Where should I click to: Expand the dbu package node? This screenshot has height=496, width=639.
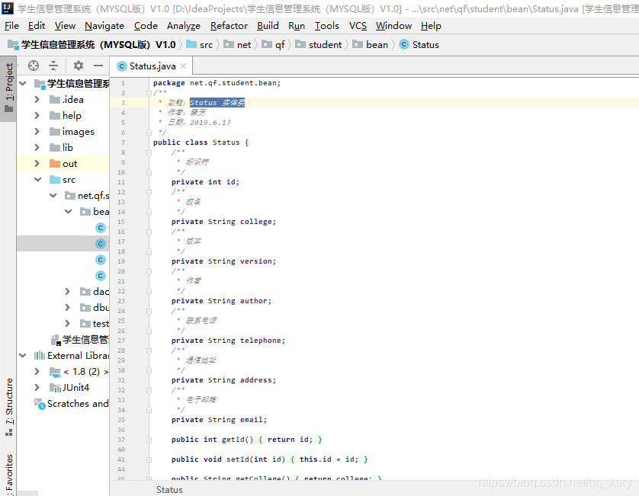[x=68, y=308]
